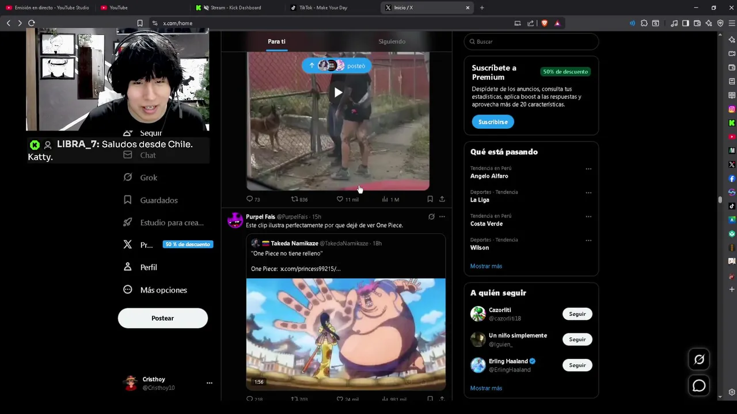This screenshot has width=737, height=414.
Task: Open the Brave VPN shield icon
Action: point(720,23)
